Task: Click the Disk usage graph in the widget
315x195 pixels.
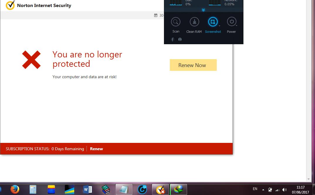Action: (x=176, y=3)
